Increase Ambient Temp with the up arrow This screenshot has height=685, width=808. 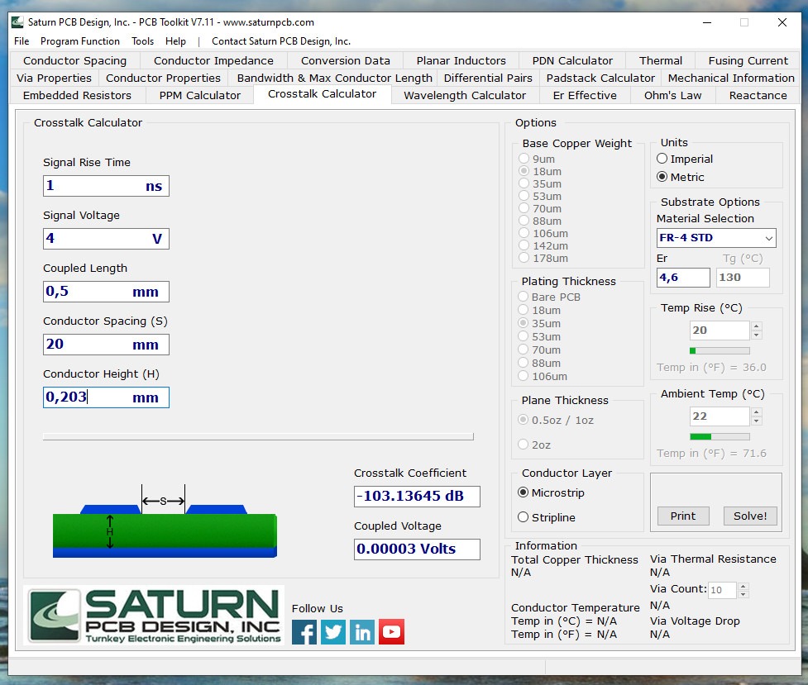[x=757, y=412]
